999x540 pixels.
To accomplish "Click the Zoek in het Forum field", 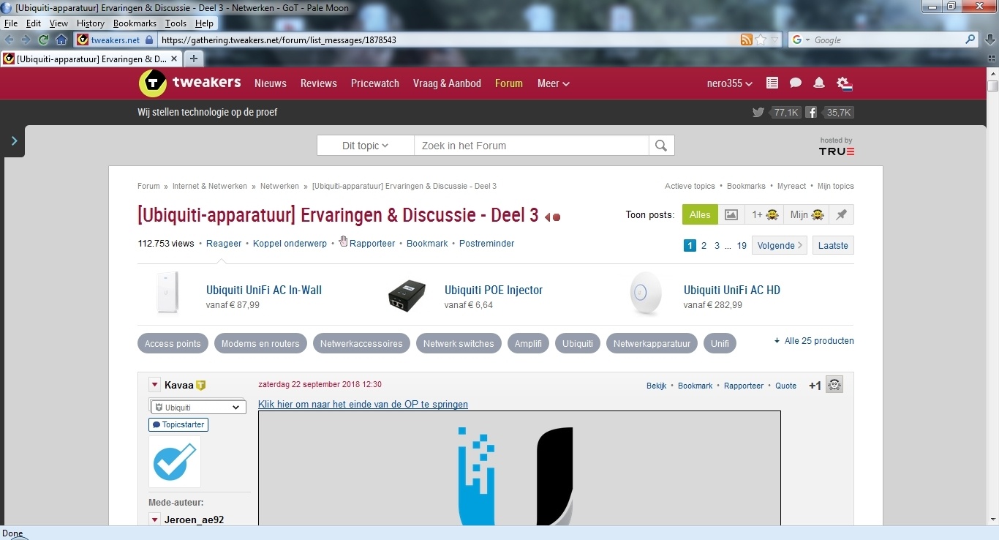I will point(532,146).
